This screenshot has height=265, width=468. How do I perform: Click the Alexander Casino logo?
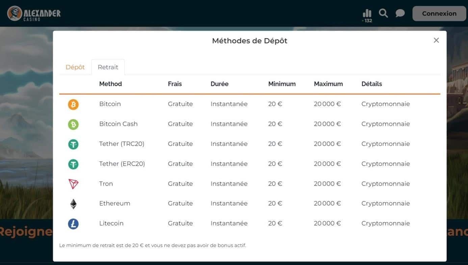[x=34, y=14]
